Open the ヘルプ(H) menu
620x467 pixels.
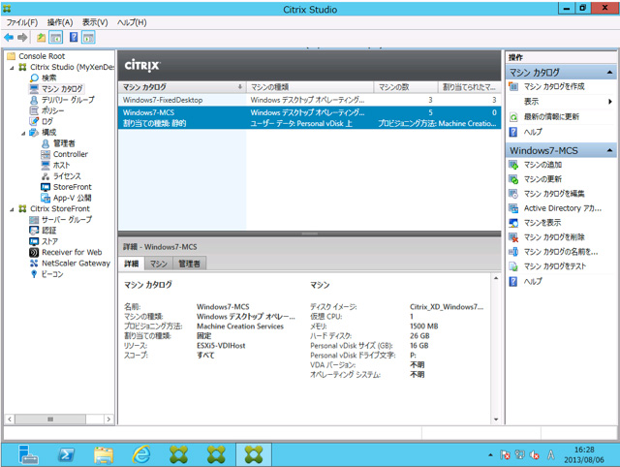coord(132,22)
